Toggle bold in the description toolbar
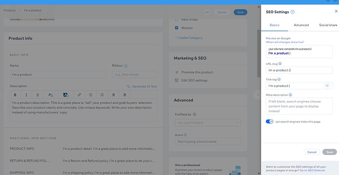This screenshot has height=175, width=339. (x=15, y=95)
